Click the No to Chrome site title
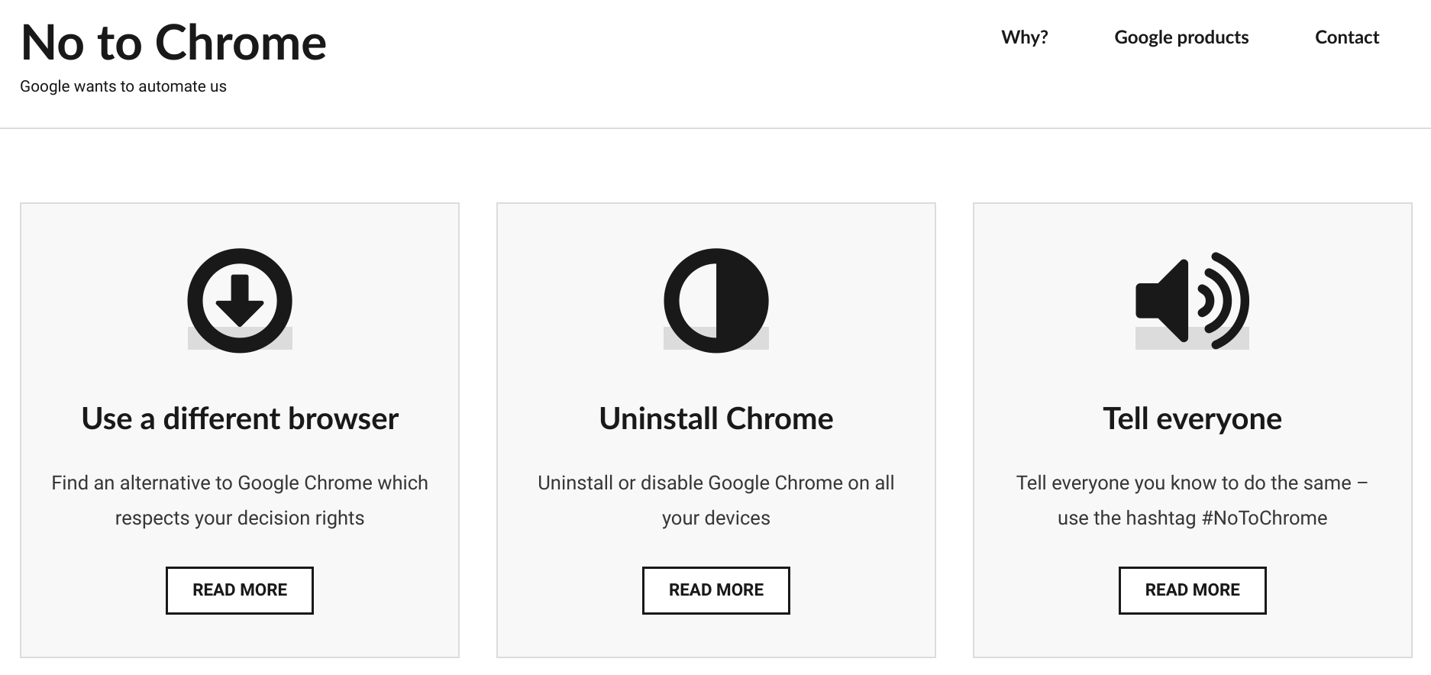 pos(174,43)
